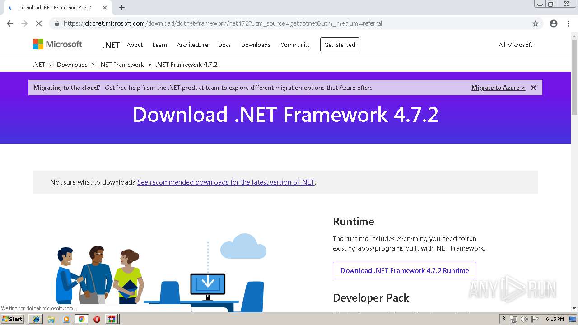The width and height of the screenshot is (578, 325).
Task: Open Action Center flag icon
Action: point(535,319)
